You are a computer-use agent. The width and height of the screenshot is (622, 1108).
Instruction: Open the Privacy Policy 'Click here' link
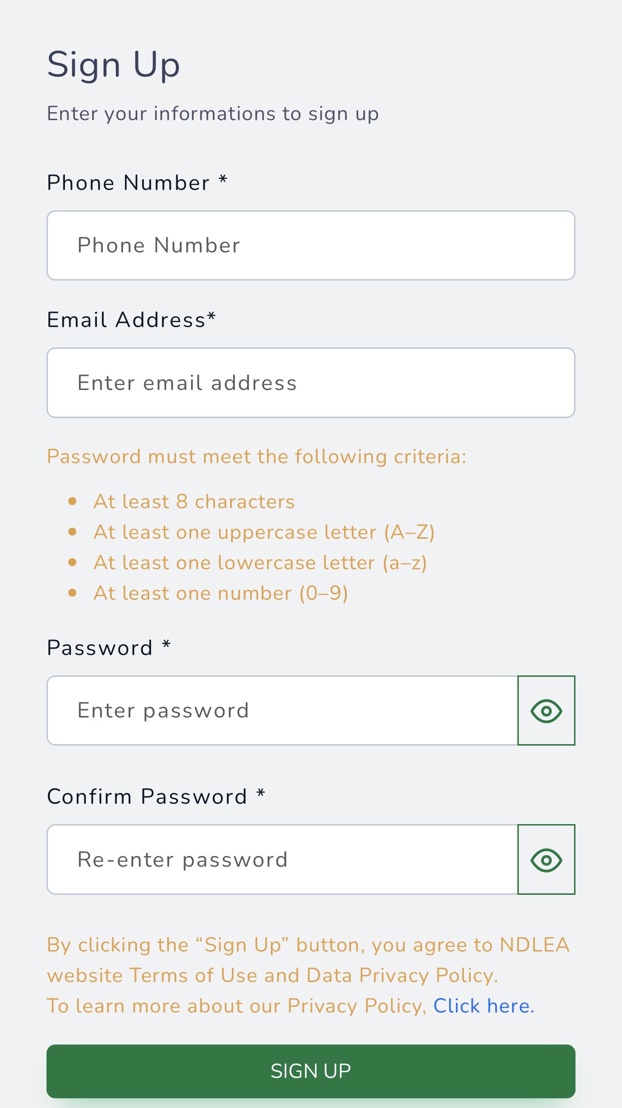[x=483, y=1006]
